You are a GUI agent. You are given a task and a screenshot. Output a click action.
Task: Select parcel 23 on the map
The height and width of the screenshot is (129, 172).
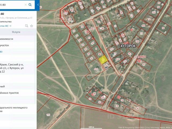coord(74,31)
